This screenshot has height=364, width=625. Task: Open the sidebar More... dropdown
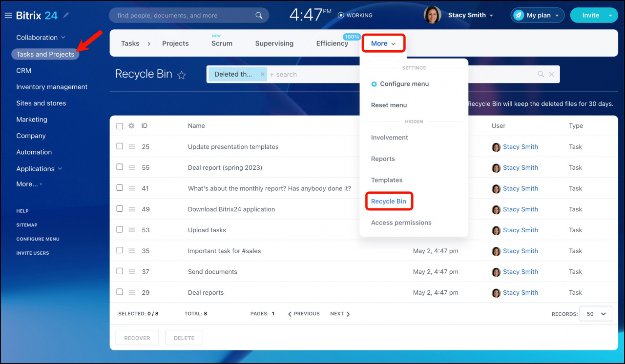point(29,184)
